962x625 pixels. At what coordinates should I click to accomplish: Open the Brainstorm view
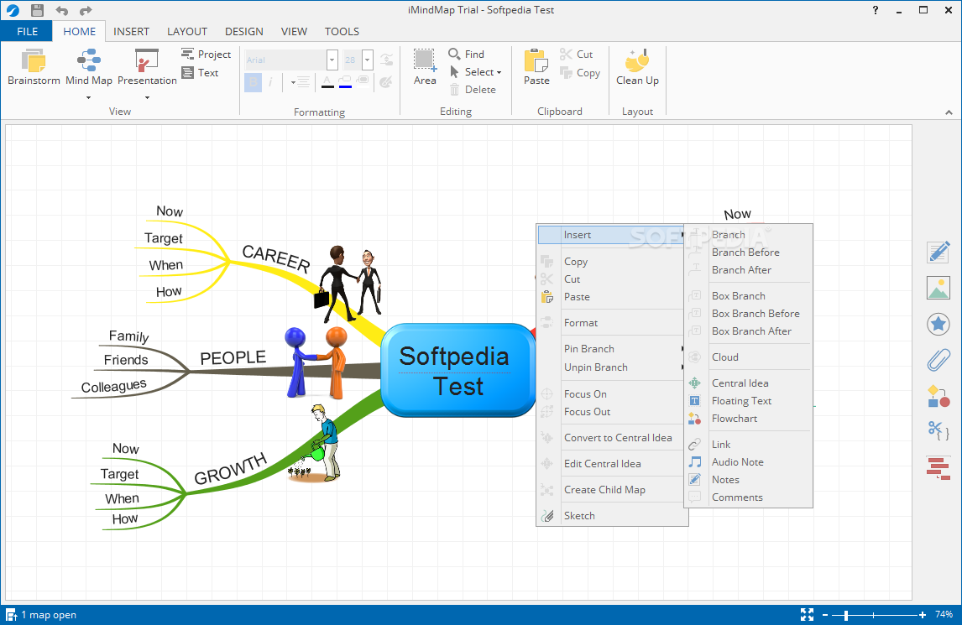(x=34, y=67)
